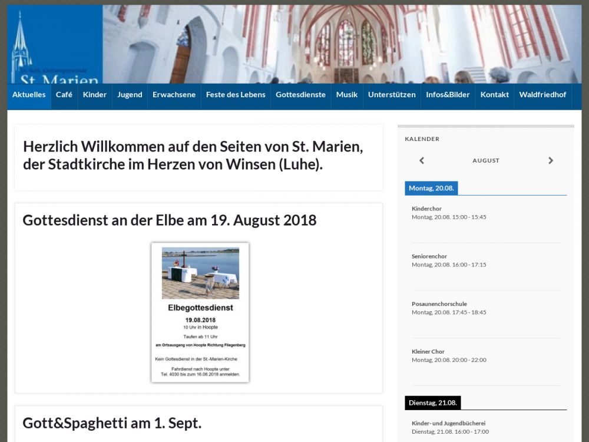The height and width of the screenshot is (442, 589).
Task: Open the Gott&Spaghetti article heading
Action: tap(112, 423)
